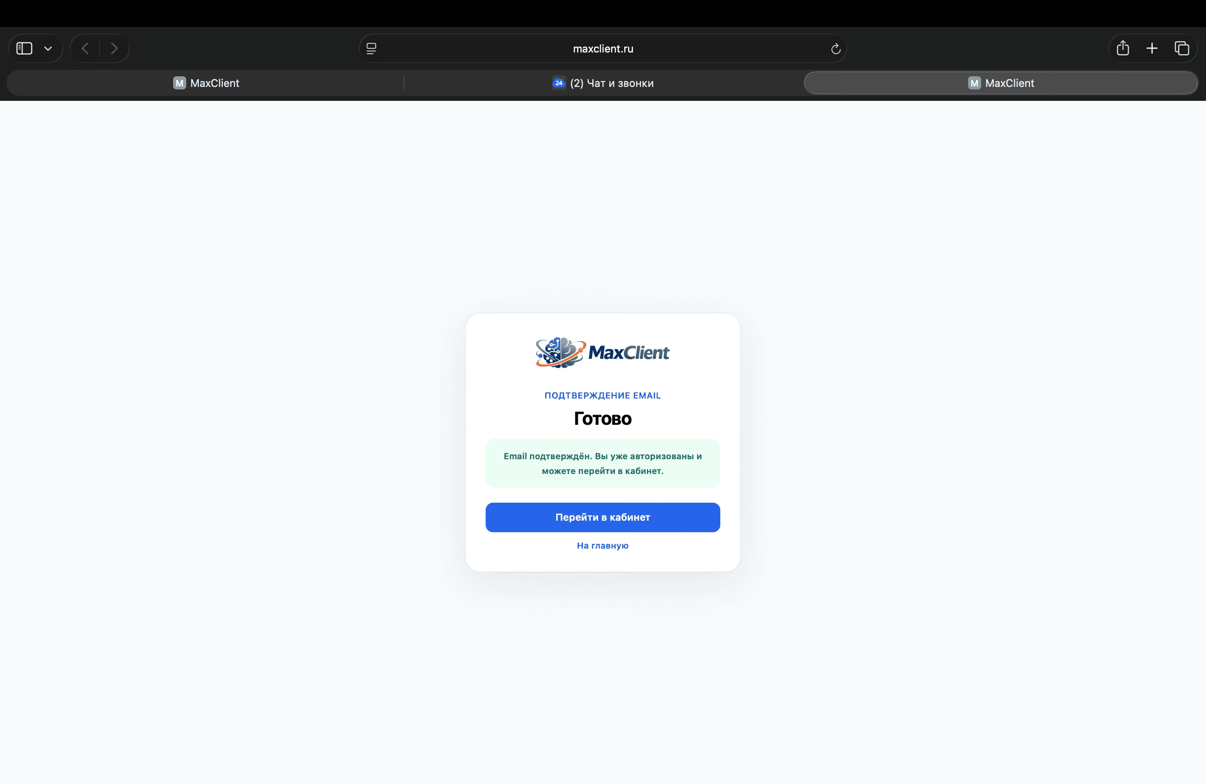Click the "ПОДТВЕРЖДЕНИЕ EMAIL" label
The image size is (1206, 784).
point(603,396)
